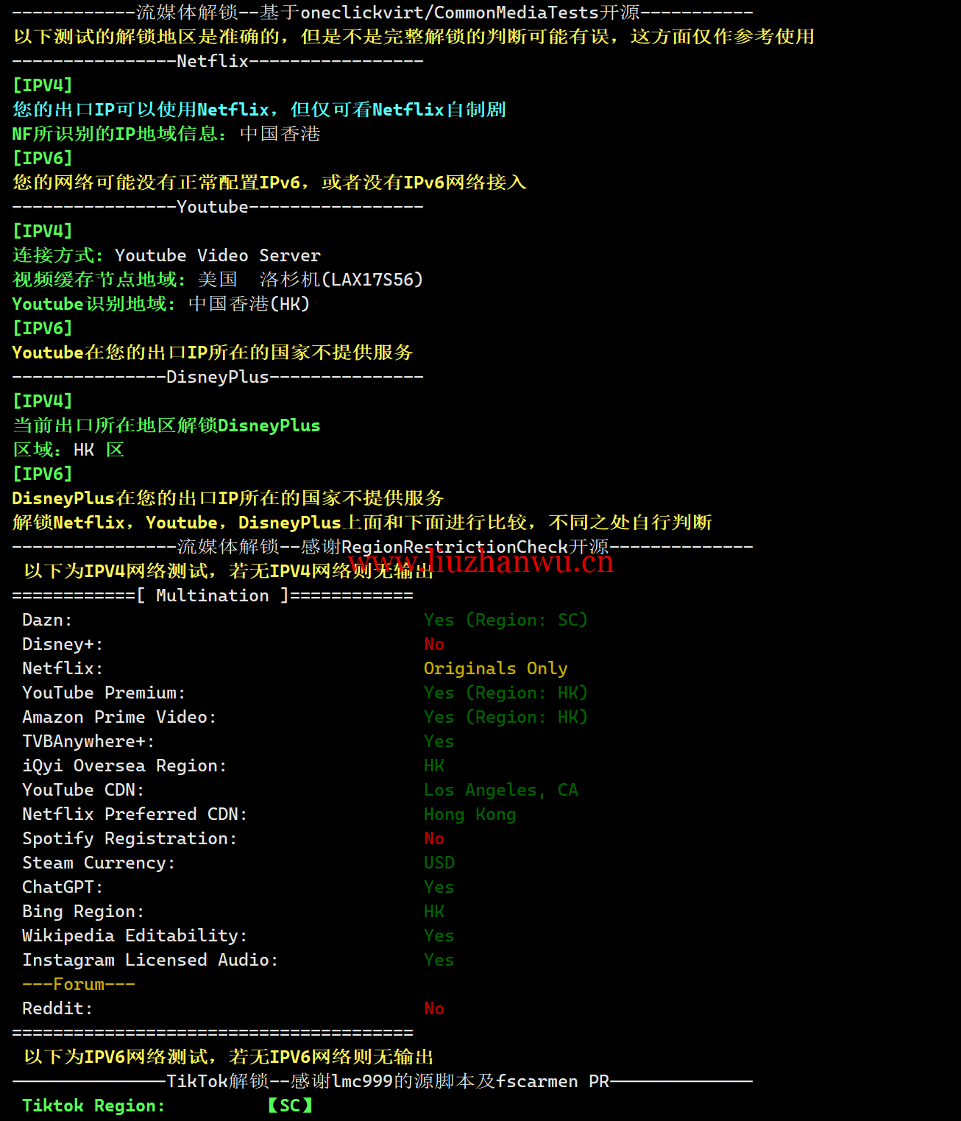Click the Youtube section divider heading
Viewport: 961px width, 1121px height.
tap(218, 207)
